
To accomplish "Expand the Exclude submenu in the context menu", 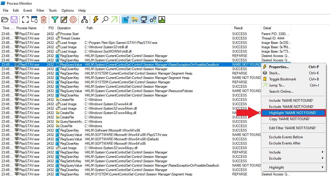I will (x=294, y=158).
